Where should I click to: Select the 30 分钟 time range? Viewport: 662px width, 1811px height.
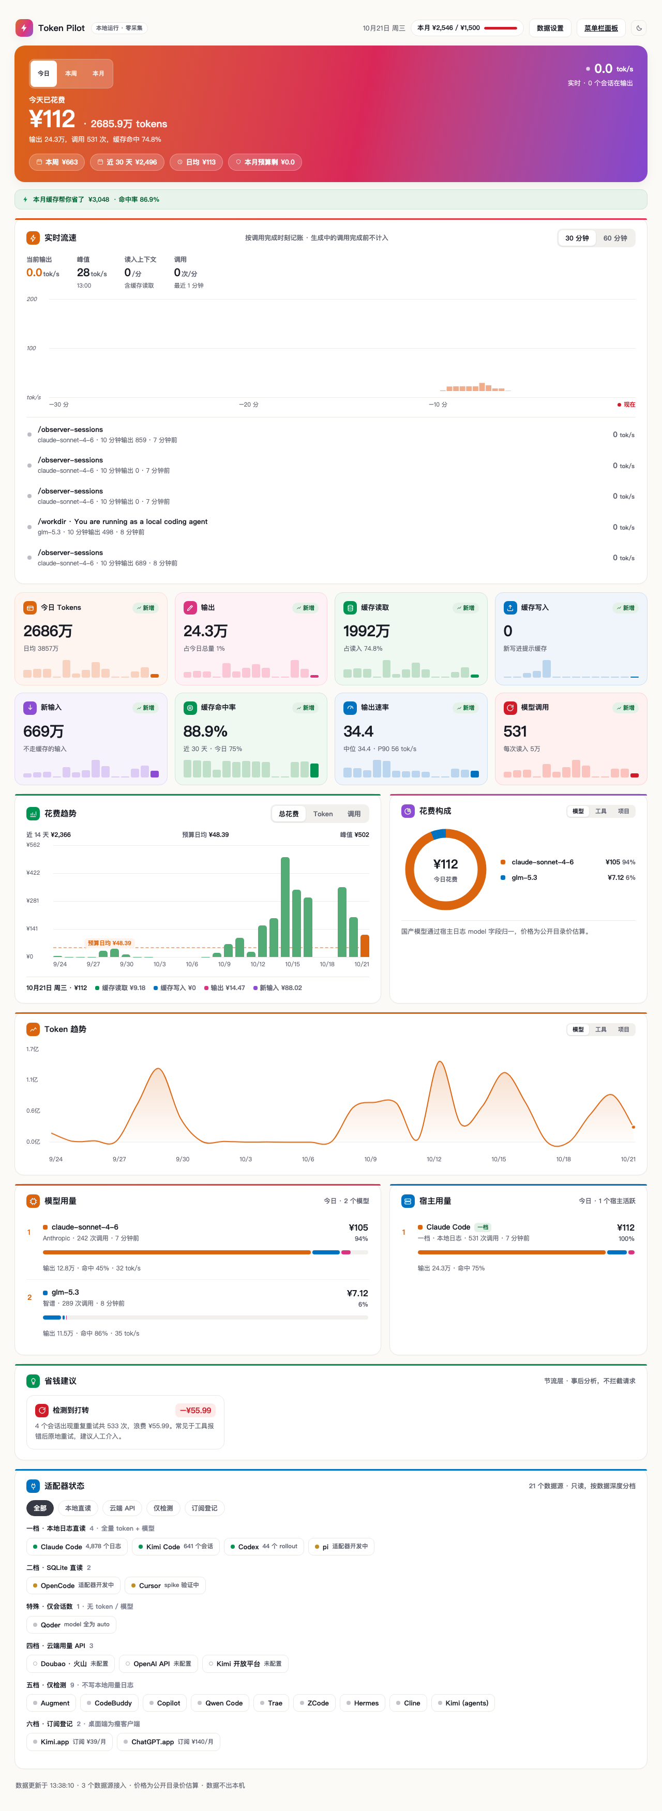click(x=577, y=237)
